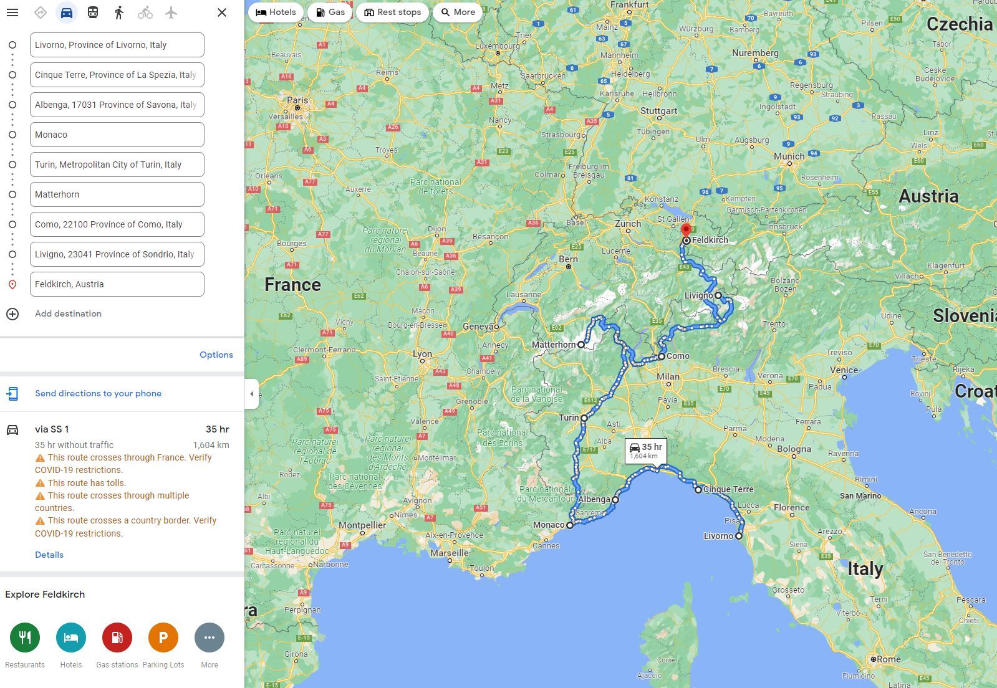997x688 pixels.
Task: Click the send-to-phone icon
Action: tap(12, 393)
